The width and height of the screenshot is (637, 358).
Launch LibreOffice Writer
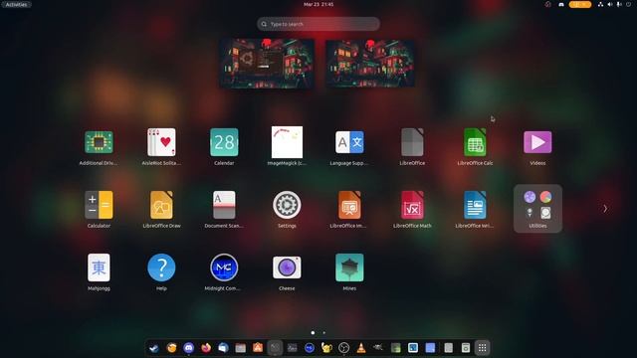point(475,205)
